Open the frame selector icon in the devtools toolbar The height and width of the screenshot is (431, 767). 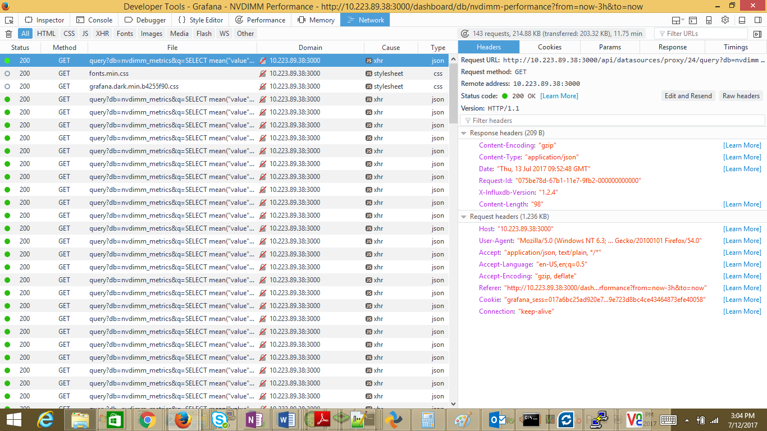677,20
